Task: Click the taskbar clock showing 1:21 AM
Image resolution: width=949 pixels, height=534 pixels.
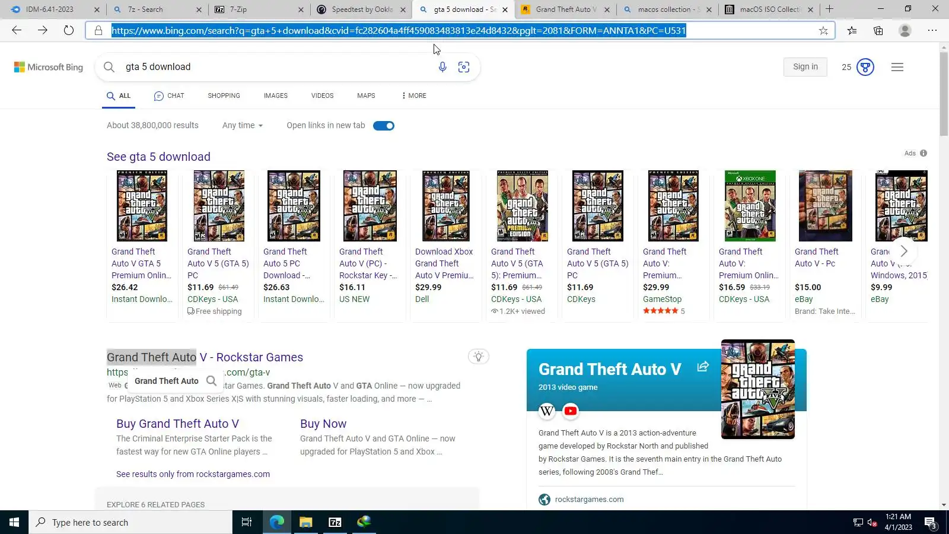Action: point(898,522)
